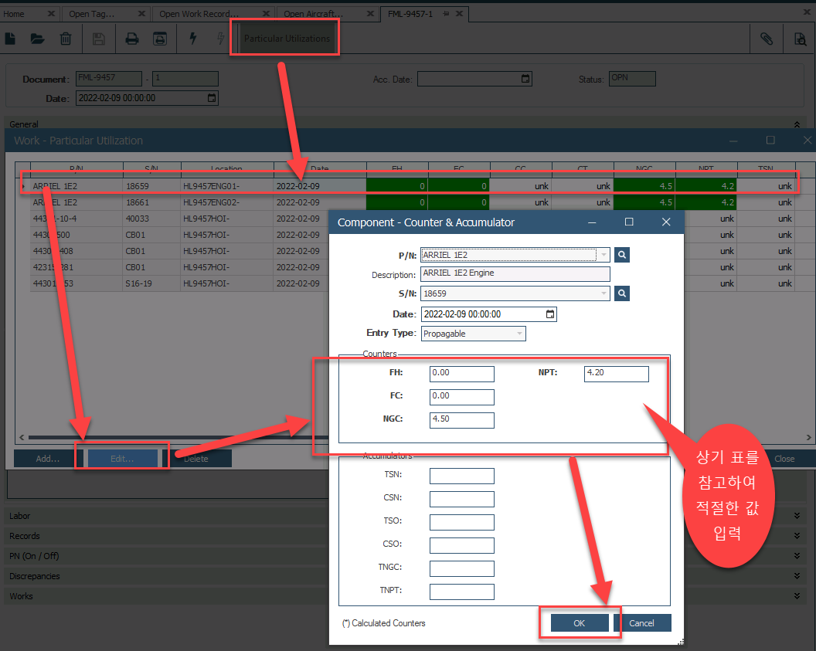Click the Particular Utilizations toolbar button
The image size is (816, 651).
(287, 39)
